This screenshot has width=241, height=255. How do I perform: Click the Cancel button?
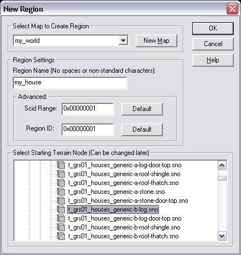click(213, 44)
